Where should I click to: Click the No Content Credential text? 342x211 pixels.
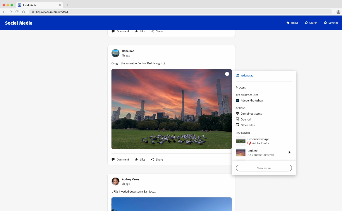tap(261, 155)
